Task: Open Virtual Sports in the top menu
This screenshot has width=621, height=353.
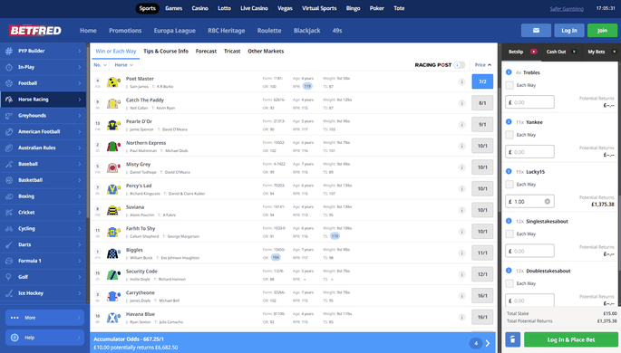Action: coord(319,8)
